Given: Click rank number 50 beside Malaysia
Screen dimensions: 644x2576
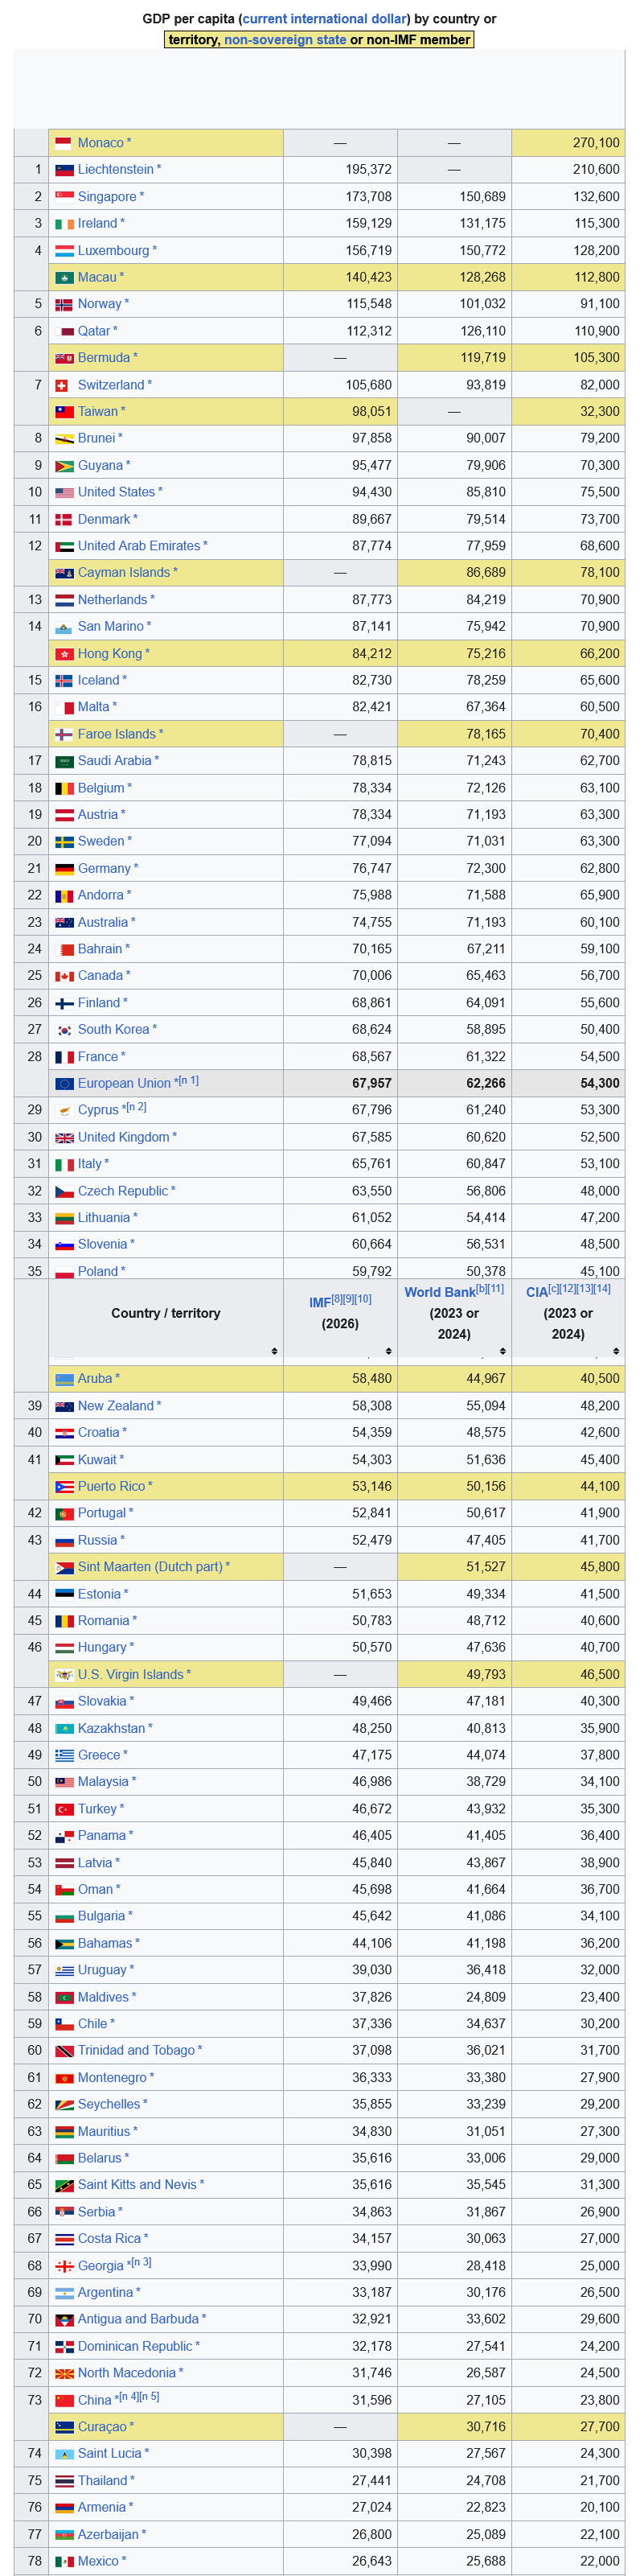Looking at the screenshot, I should (35, 1782).
